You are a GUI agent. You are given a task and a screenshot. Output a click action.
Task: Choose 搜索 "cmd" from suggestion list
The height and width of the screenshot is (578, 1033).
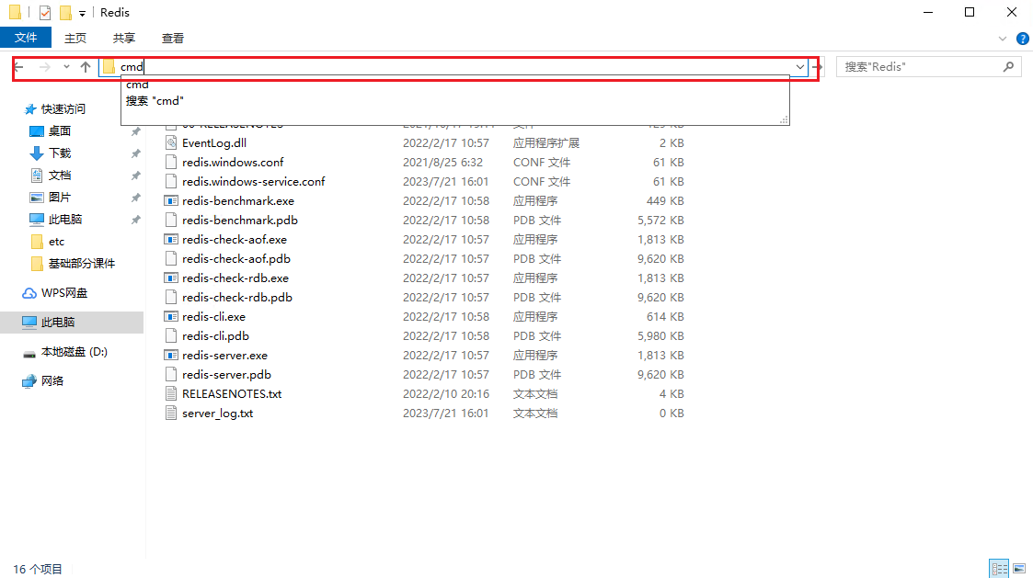[x=155, y=101]
